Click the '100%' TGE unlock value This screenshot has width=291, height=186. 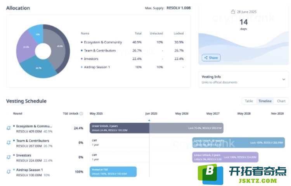(79, 172)
